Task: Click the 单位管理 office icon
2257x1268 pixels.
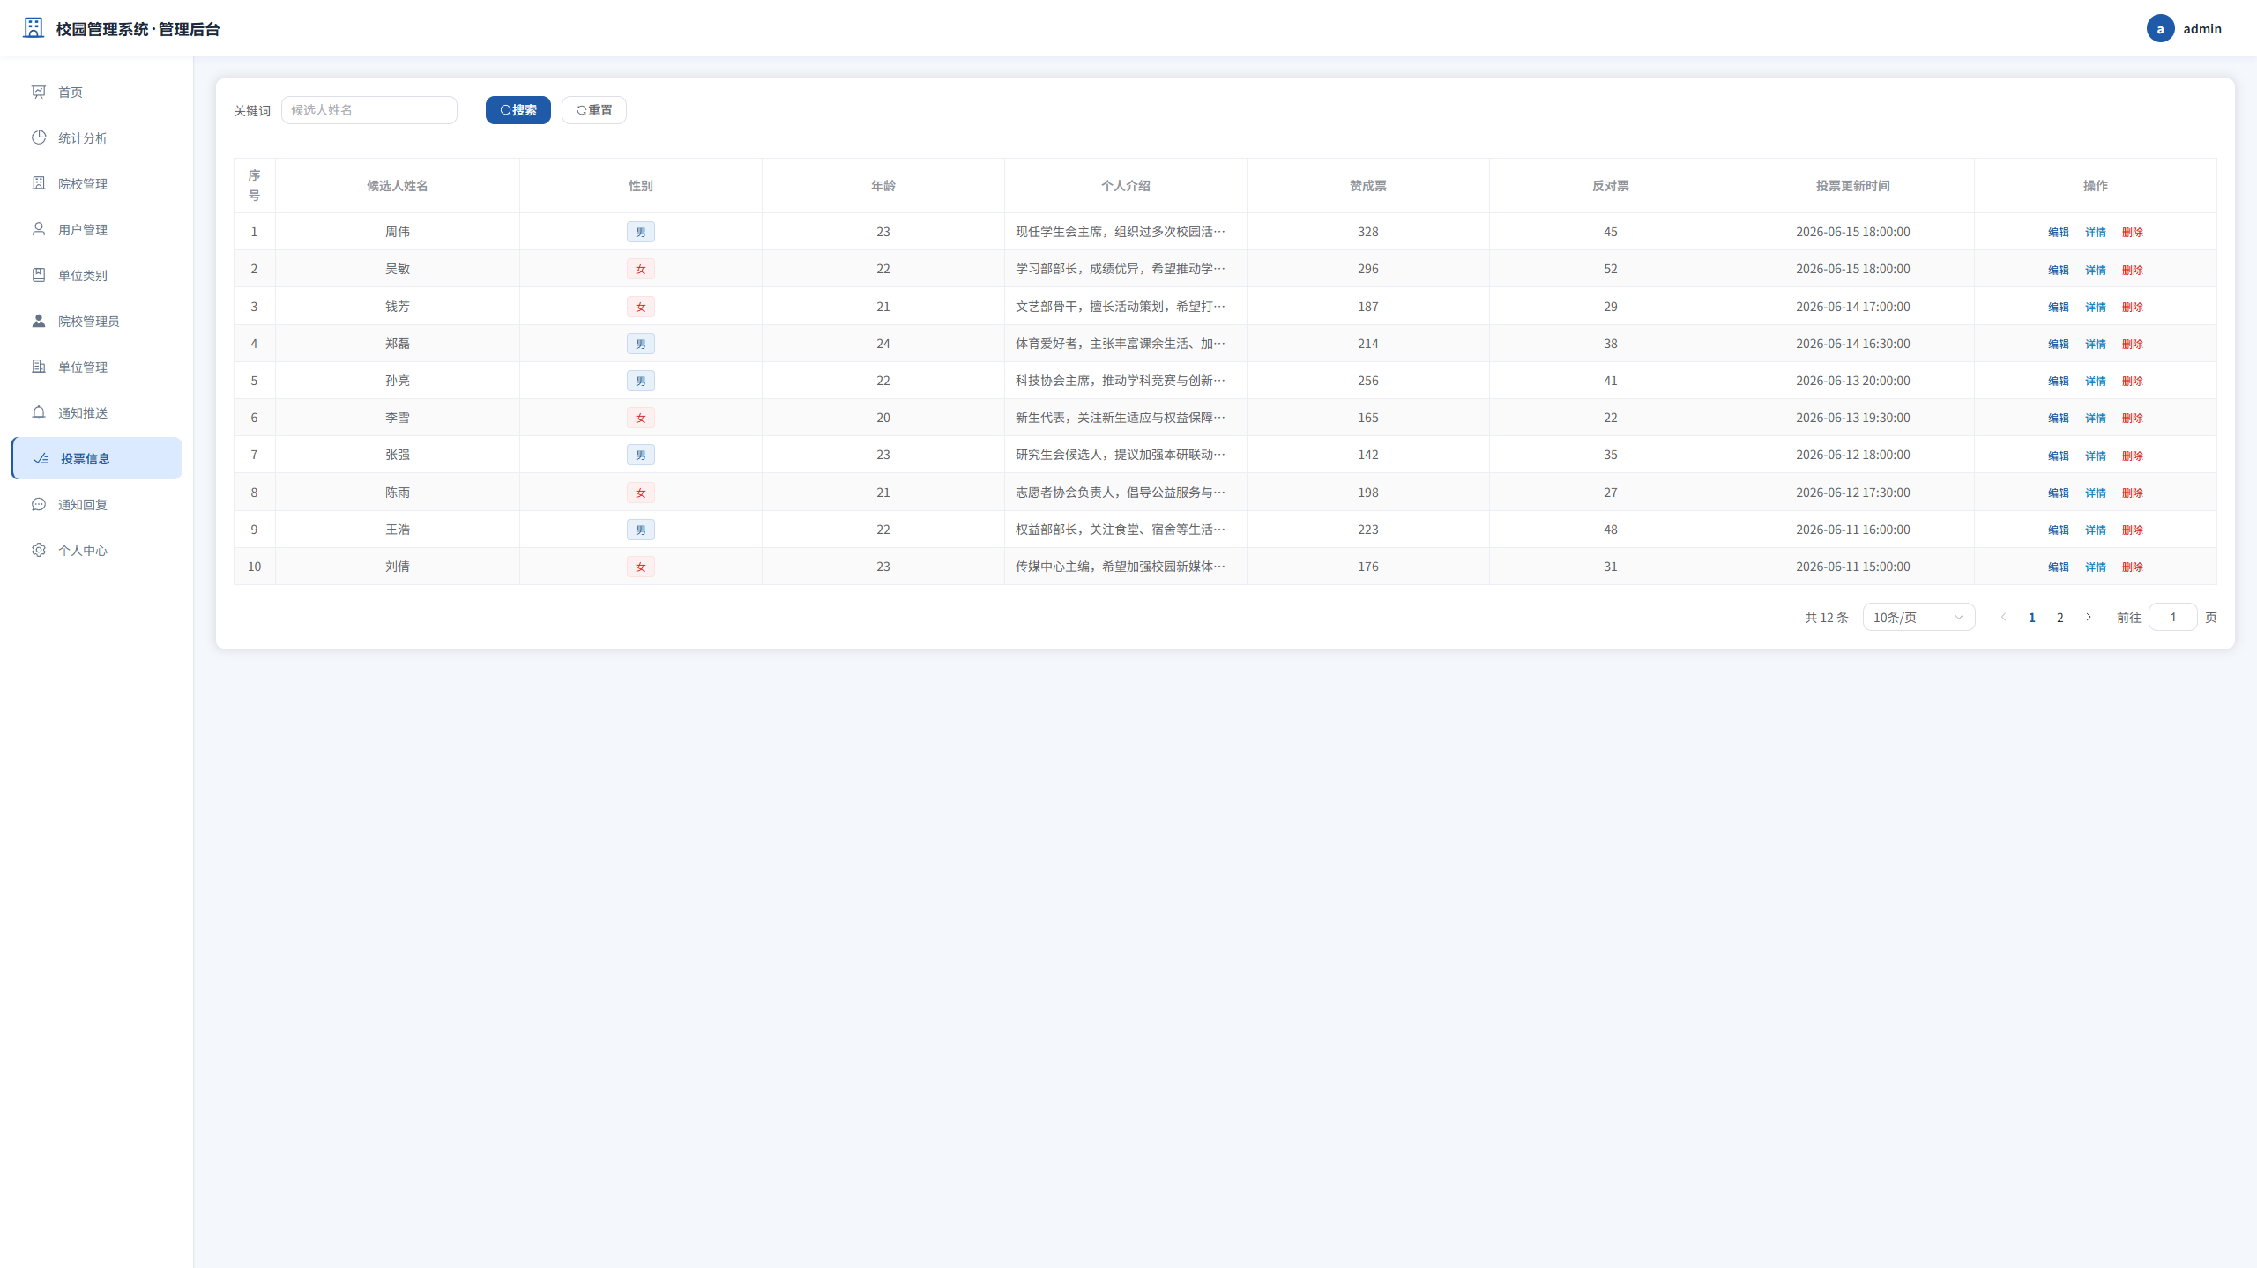Action: pos(39,367)
